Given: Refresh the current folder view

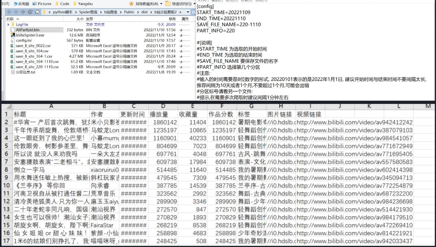Looking at the screenshot, I should (x=30, y=12).
